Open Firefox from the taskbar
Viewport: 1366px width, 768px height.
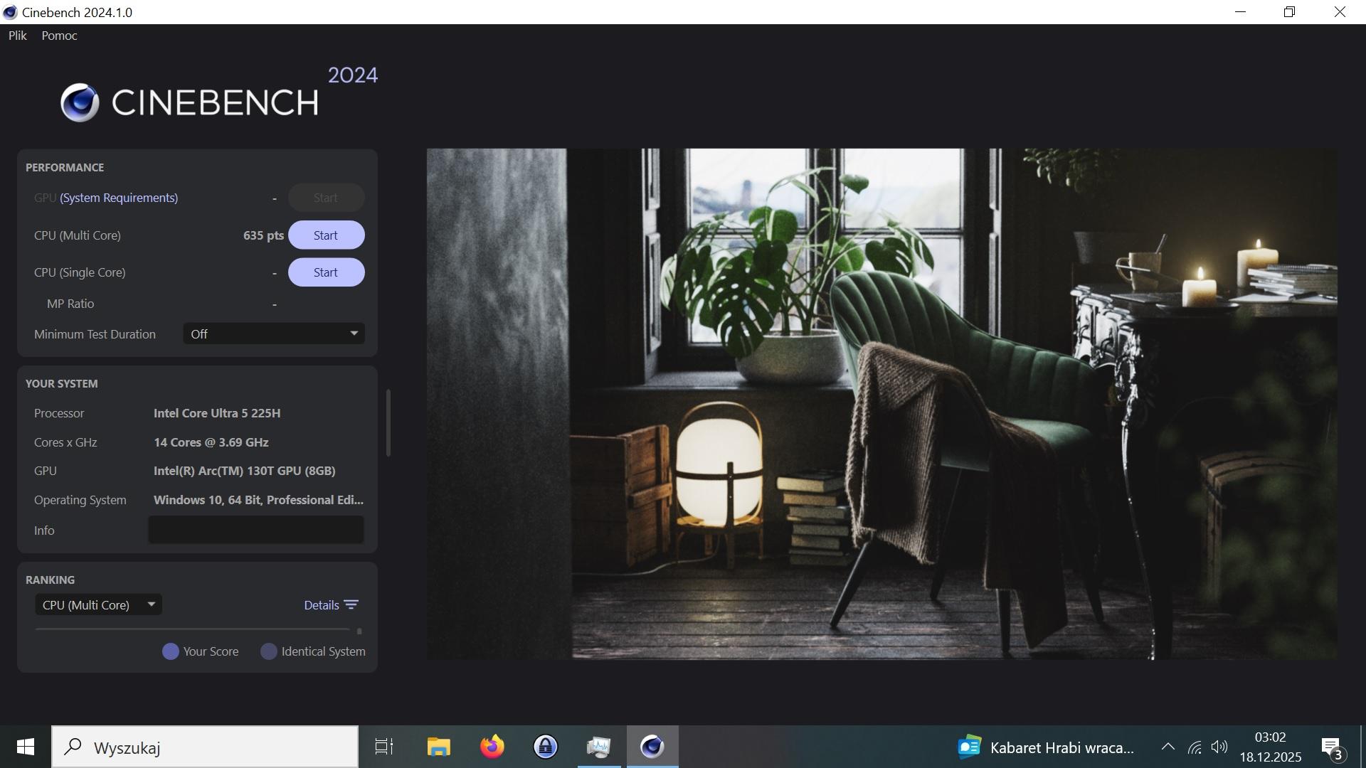coord(492,747)
